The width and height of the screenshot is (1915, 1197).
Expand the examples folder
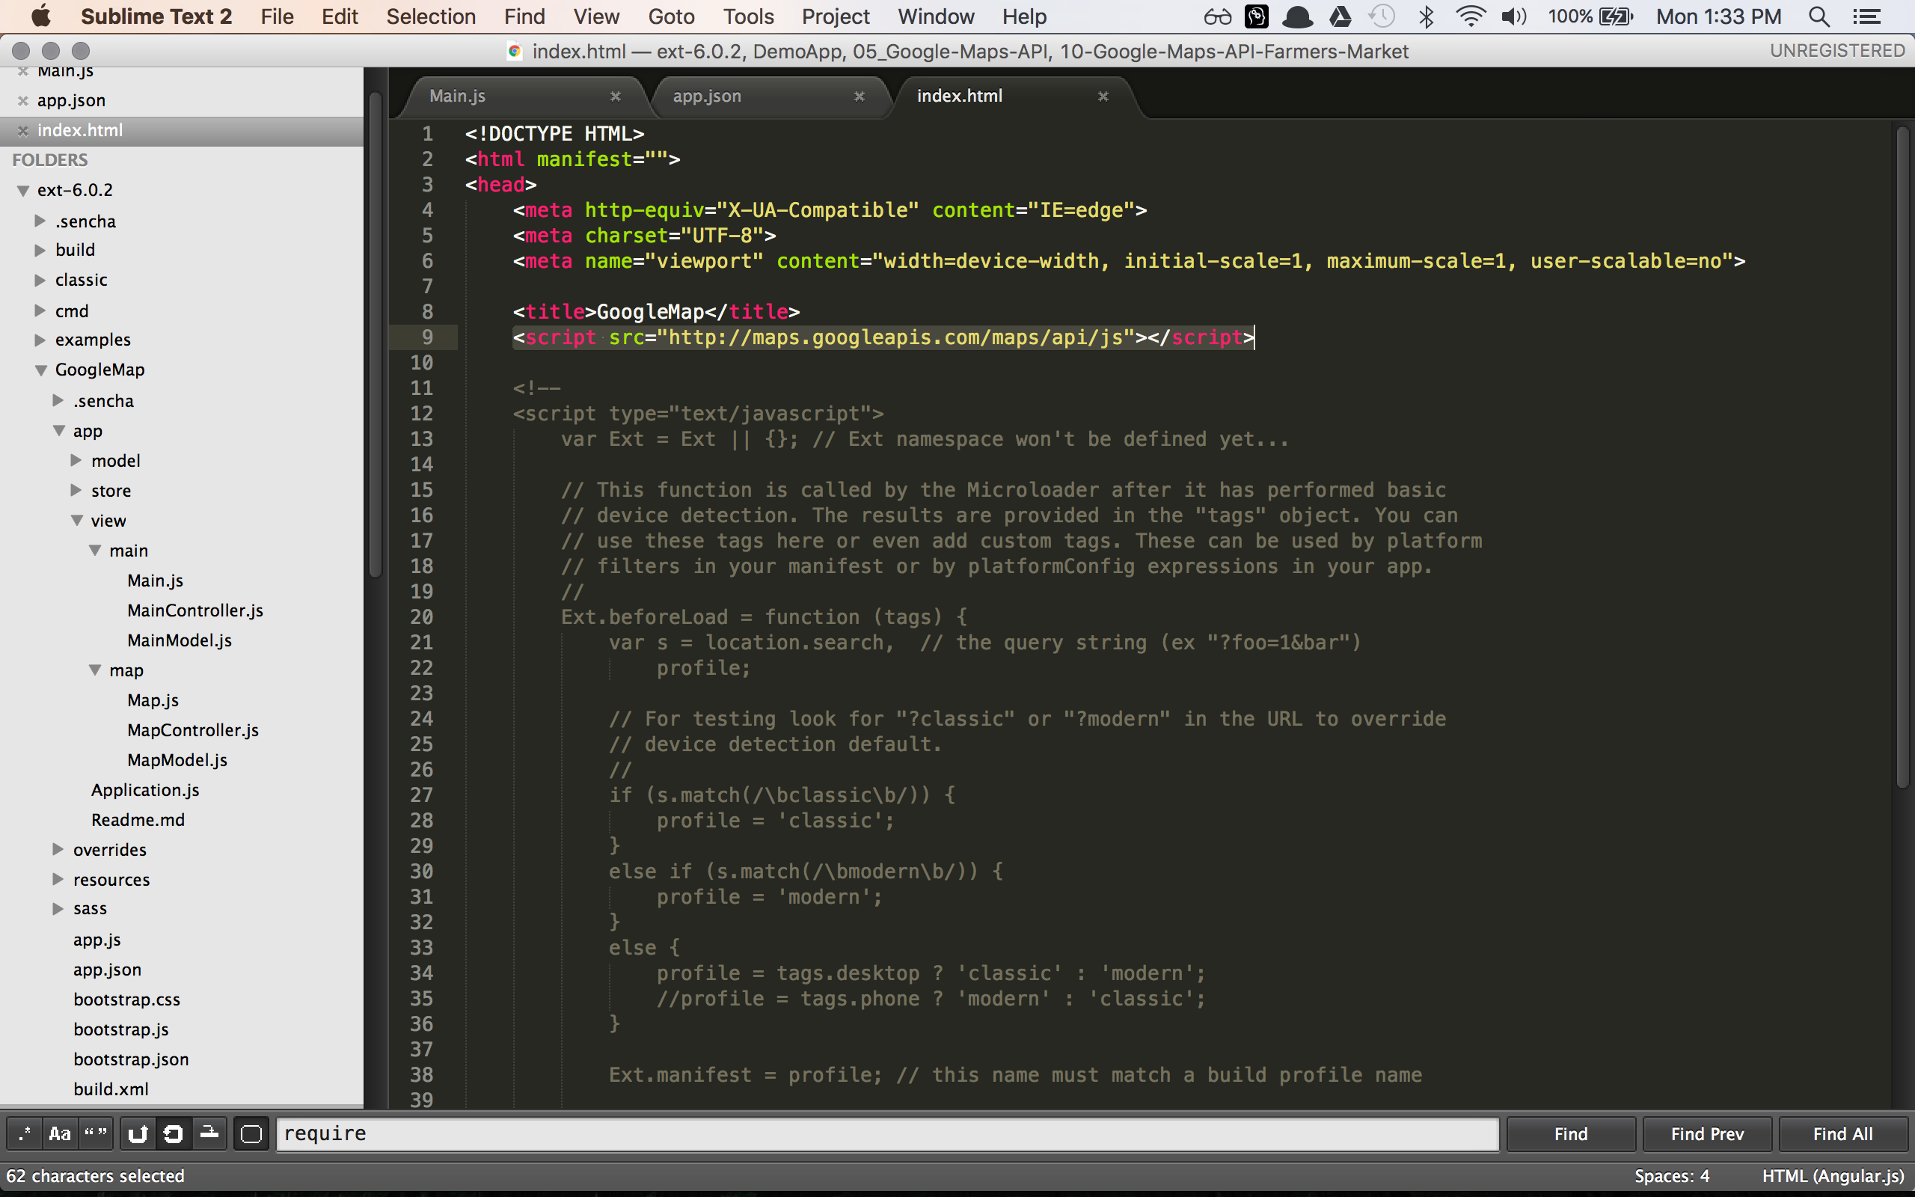tap(40, 340)
